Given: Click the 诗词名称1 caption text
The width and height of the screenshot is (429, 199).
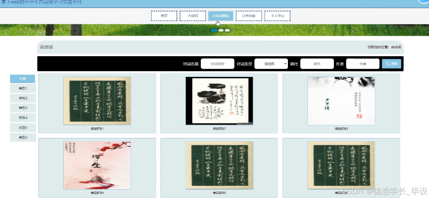Looking at the screenshot, I should 97,129.
